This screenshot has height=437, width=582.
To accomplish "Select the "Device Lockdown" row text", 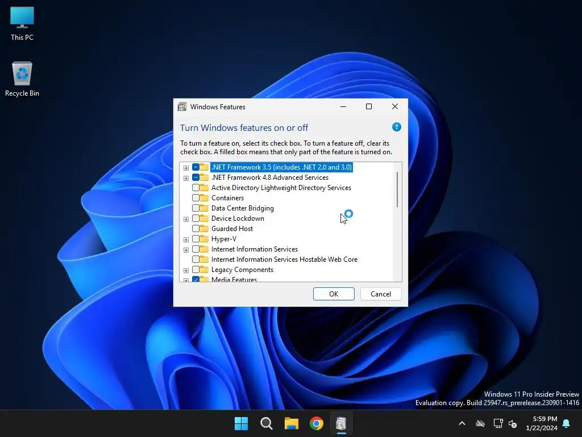I will pyautogui.click(x=238, y=218).
